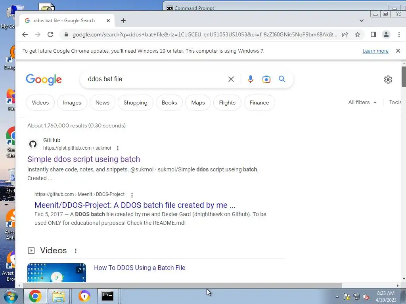Open Google quick settings gear
The height and width of the screenshot is (304, 406).
(x=388, y=79)
